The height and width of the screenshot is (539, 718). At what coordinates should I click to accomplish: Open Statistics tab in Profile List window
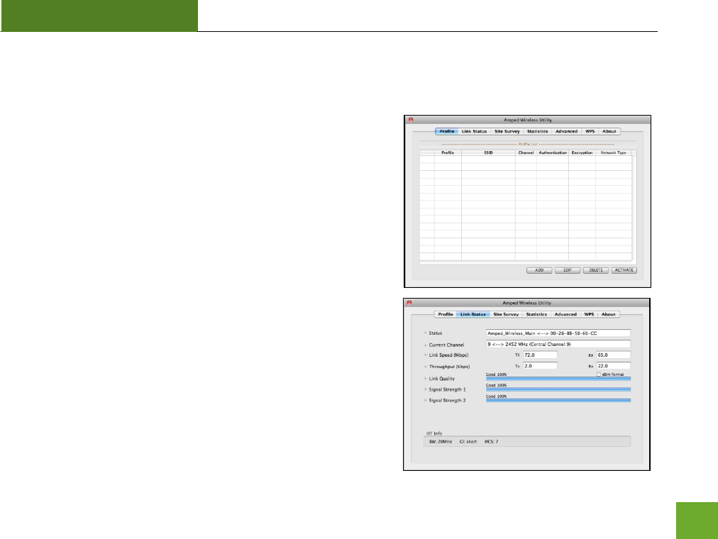tap(537, 131)
